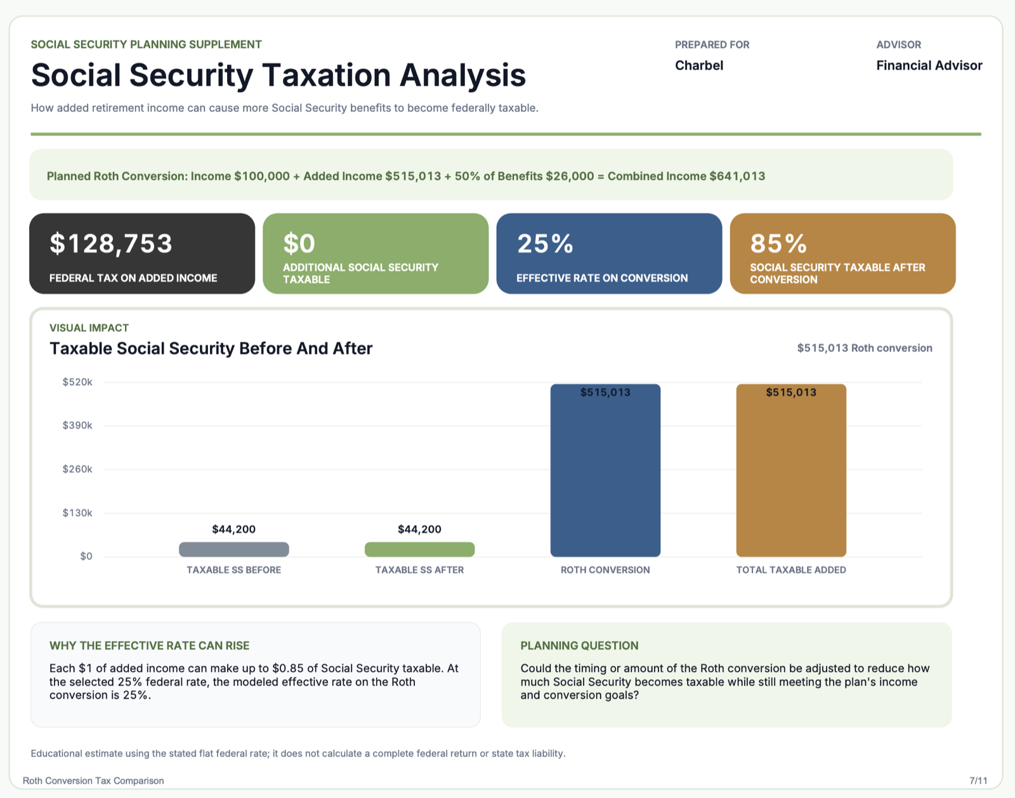This screenshot has width=1015, height=798.
Task: Click the Each $1 of added income paragraph
Action: (x=254, y=682)
